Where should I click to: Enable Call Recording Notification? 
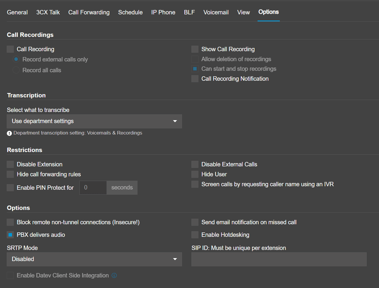tap(195, 79)
